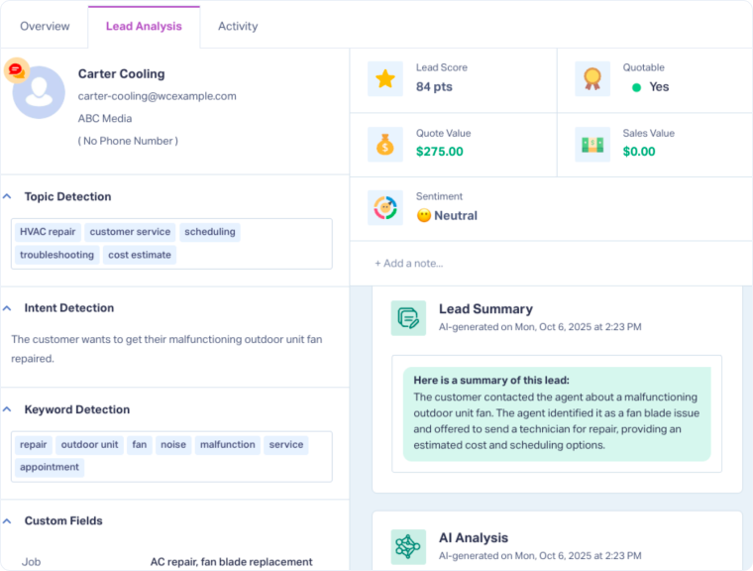Image resolution: width=753 pixels, height=571 pixels.
Task: Click the outdoor unit keyword tag
Action: [89, 444]
